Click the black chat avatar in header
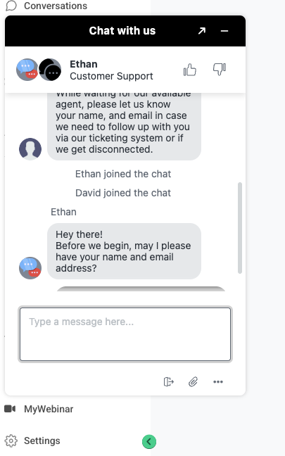This screenshot has width=285, height=456. click(50, 70)
